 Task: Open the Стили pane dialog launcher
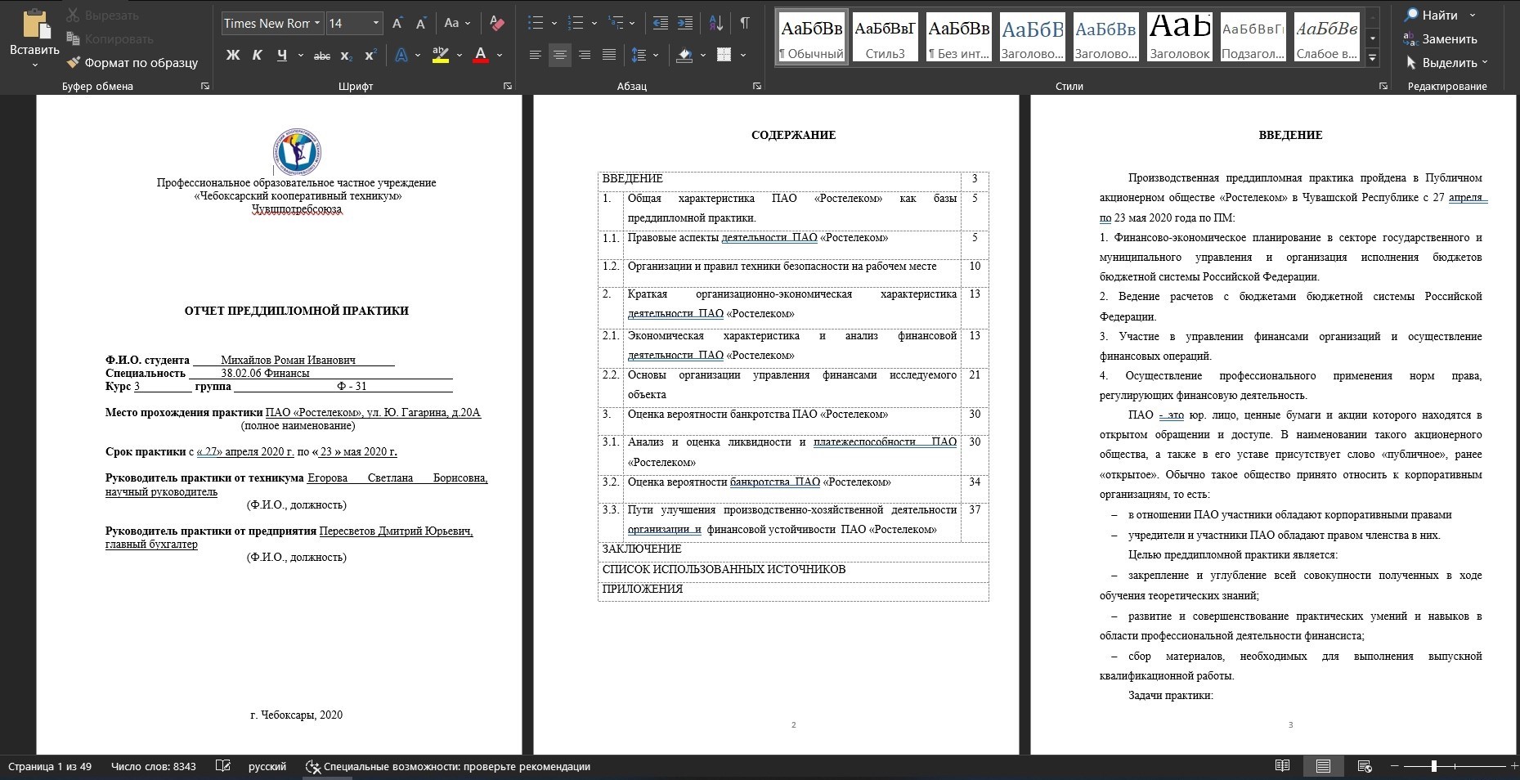(1383, 86)
